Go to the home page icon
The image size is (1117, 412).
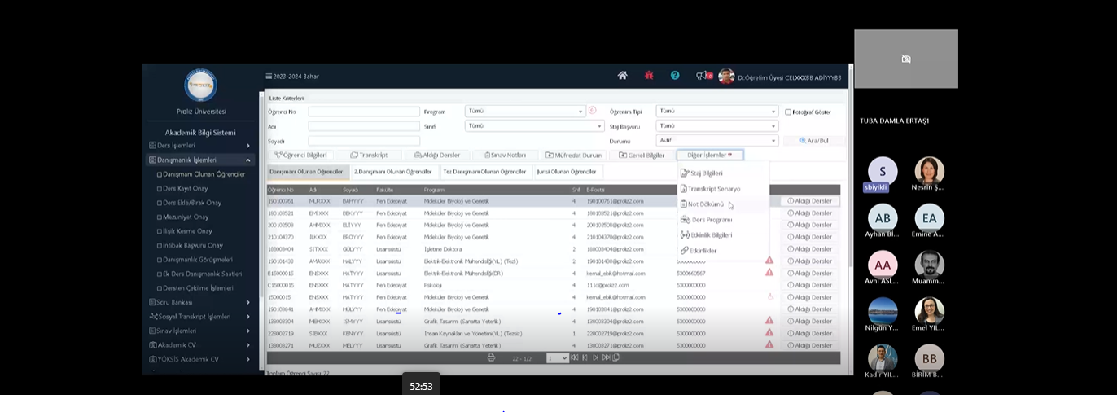pyautogui.click(x=622, y=76)
